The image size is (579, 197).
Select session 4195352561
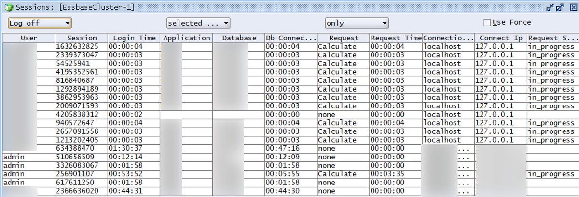77,72
